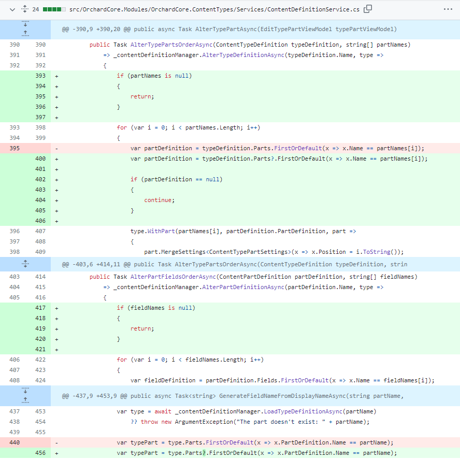Click old line number 395 of deleted line
This screenshot has height=459, width=460.
[15, 148]
